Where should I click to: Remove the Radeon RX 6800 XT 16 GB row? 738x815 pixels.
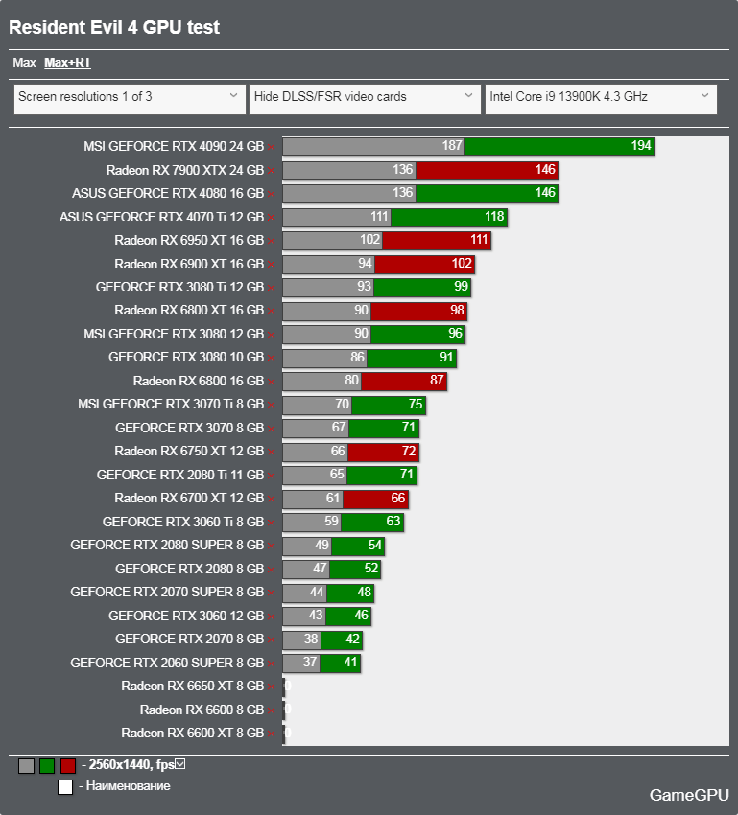[x=272, y=311]
